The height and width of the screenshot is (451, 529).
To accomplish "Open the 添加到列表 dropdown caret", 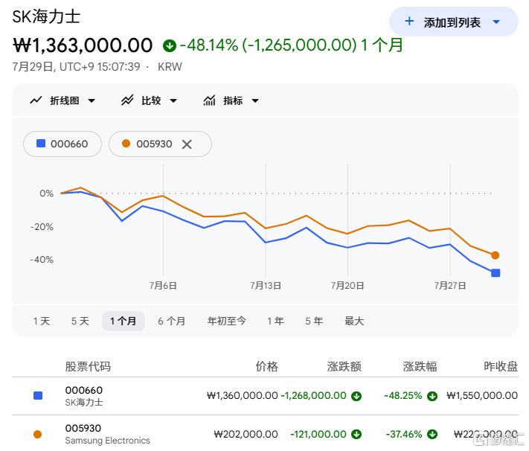I will tap(496, 22).
